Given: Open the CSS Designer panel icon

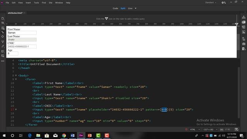Looking at the screenshot, I should [244, 32].
